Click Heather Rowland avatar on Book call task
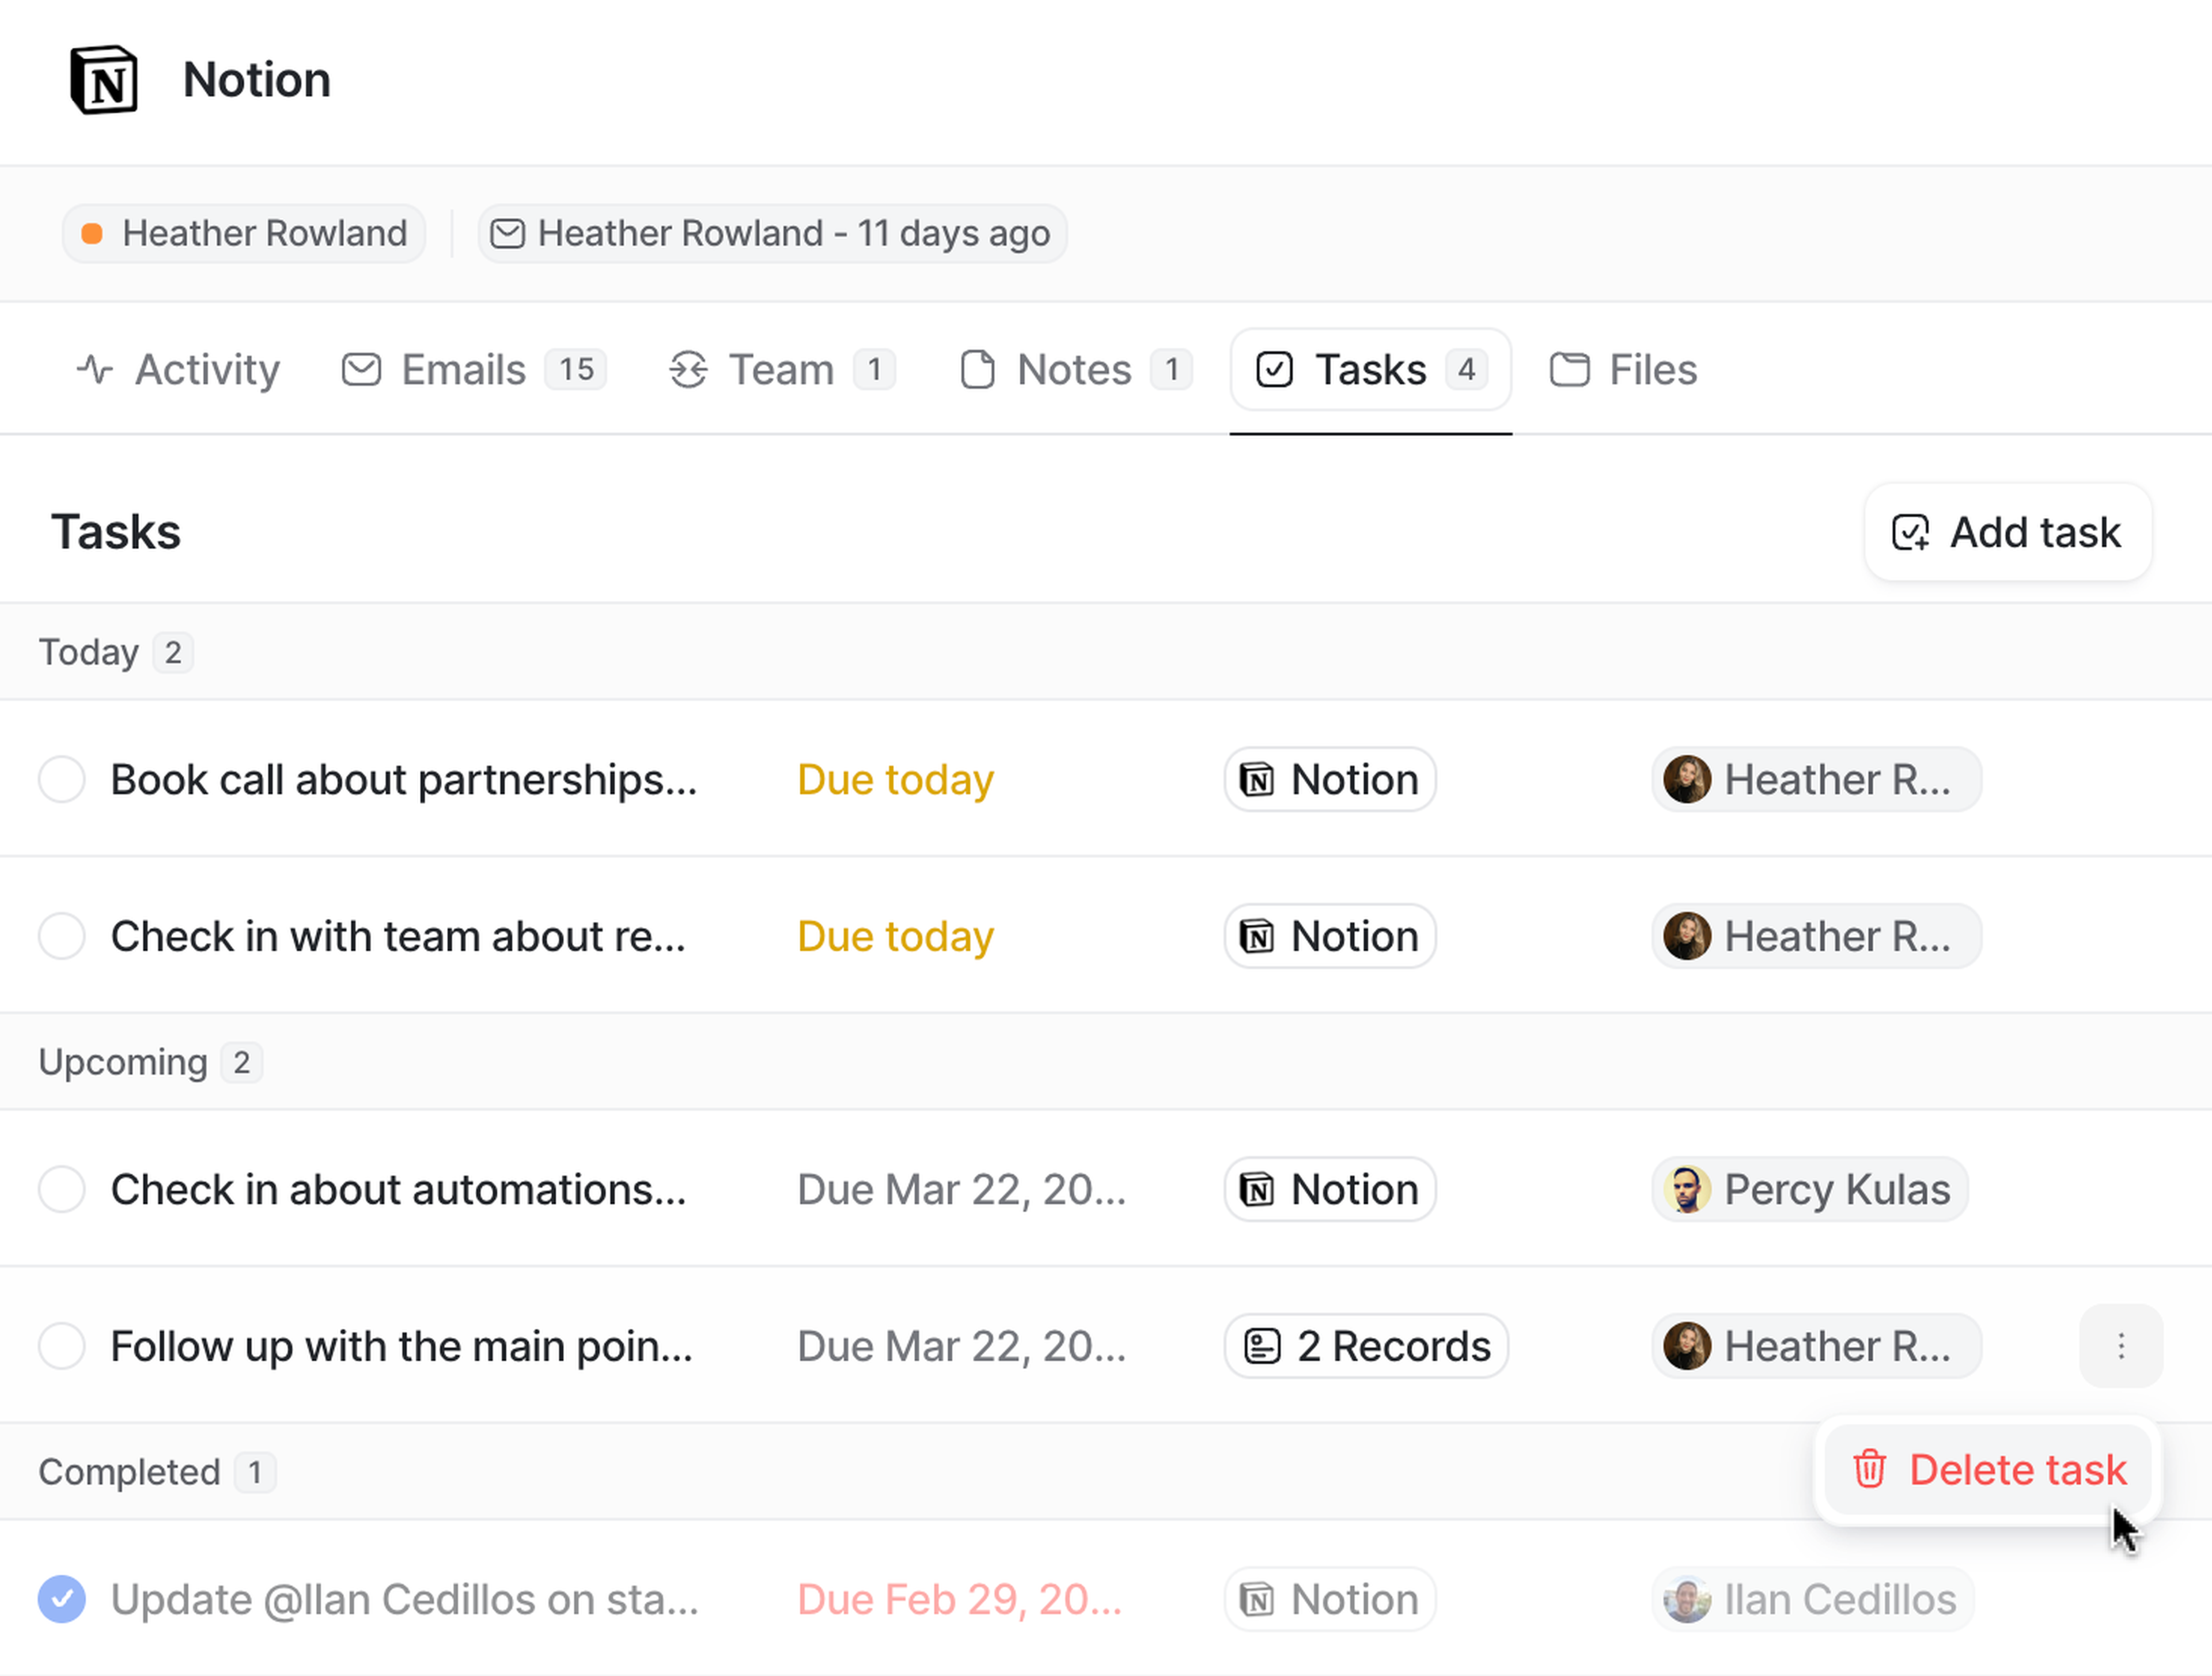 pyautogui.click(x=1686, y=780)
